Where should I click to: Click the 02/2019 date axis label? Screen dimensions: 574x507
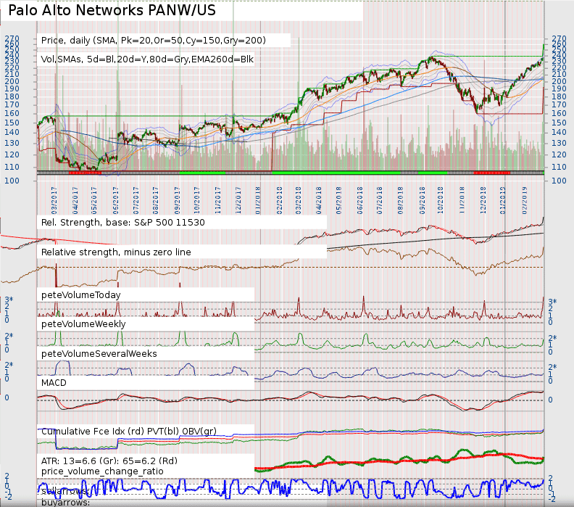pos(524,200)
